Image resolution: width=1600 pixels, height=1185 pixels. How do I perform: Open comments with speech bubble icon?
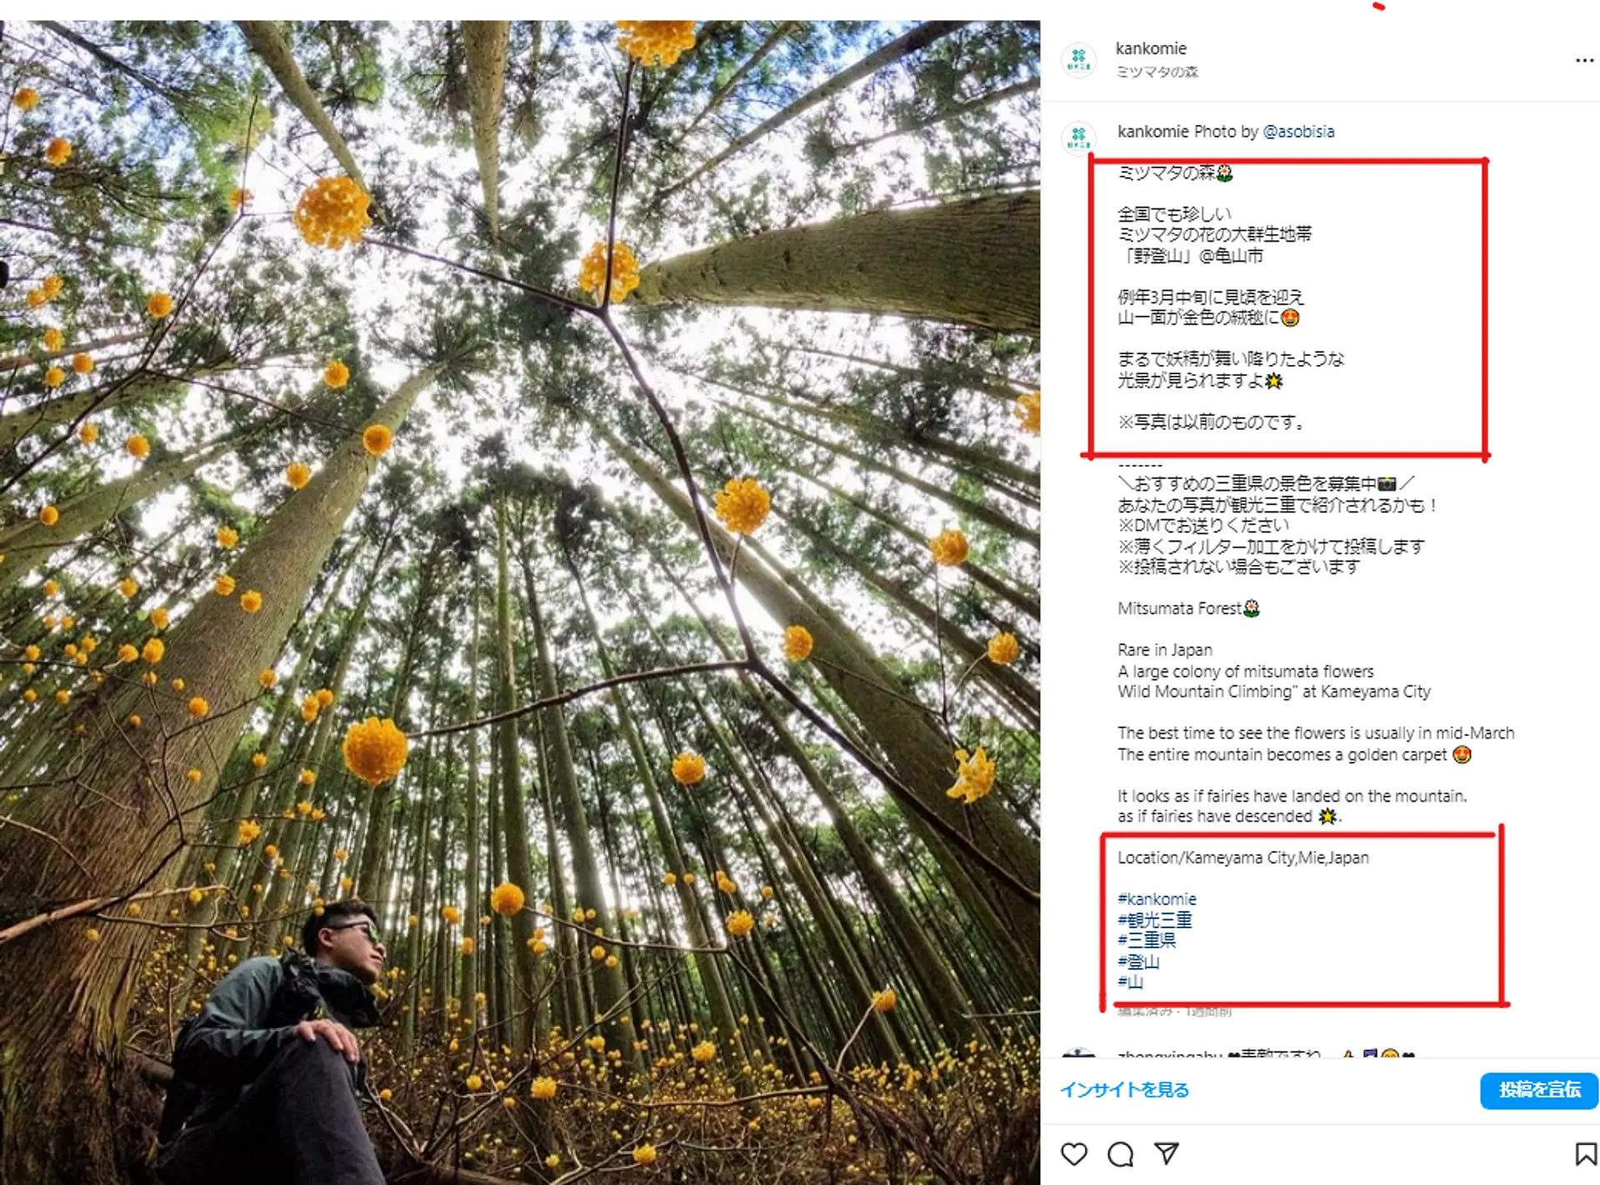click(1121, 1154)
